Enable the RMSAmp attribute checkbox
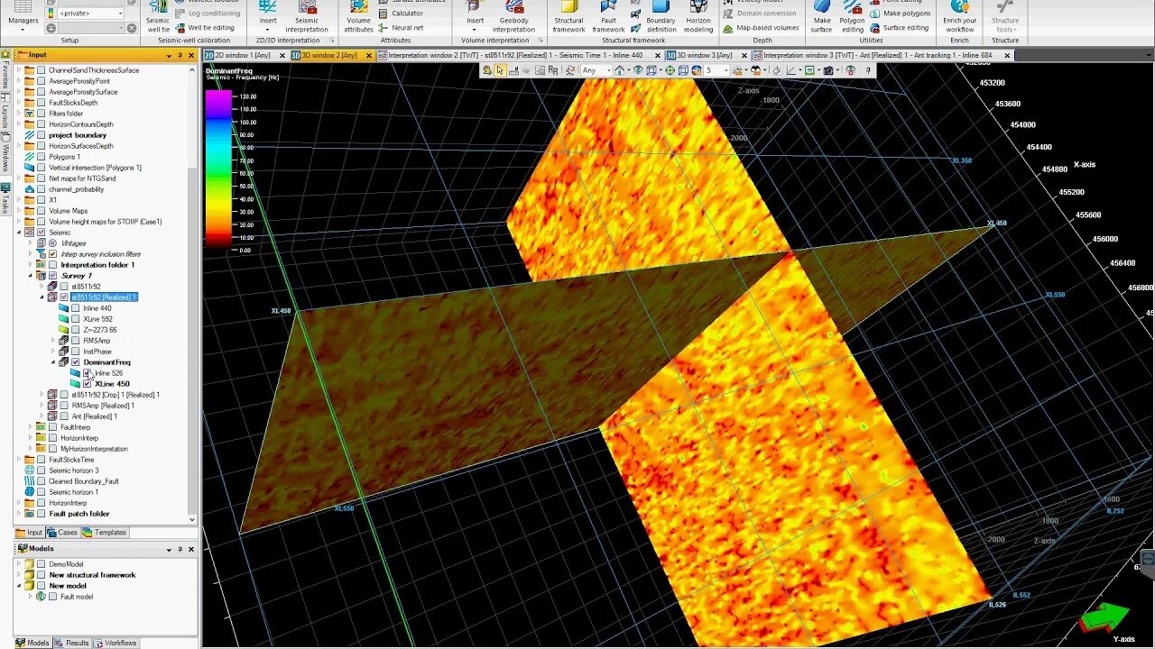Viewport: 1155px width, 649px height. pos(76,341)
